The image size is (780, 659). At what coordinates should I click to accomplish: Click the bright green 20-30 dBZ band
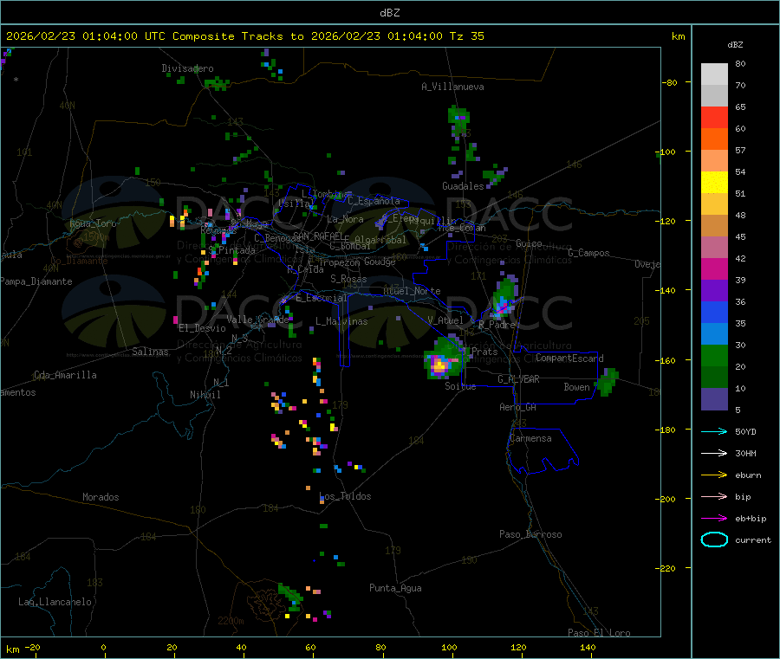714,355
